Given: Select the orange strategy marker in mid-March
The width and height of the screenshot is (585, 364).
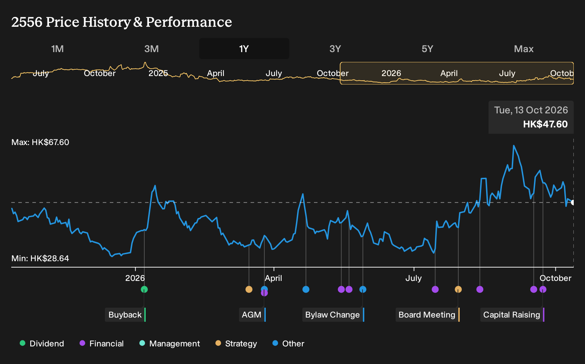Looking at the screenshot, I should pyautogui.click(x=249, y=289).
